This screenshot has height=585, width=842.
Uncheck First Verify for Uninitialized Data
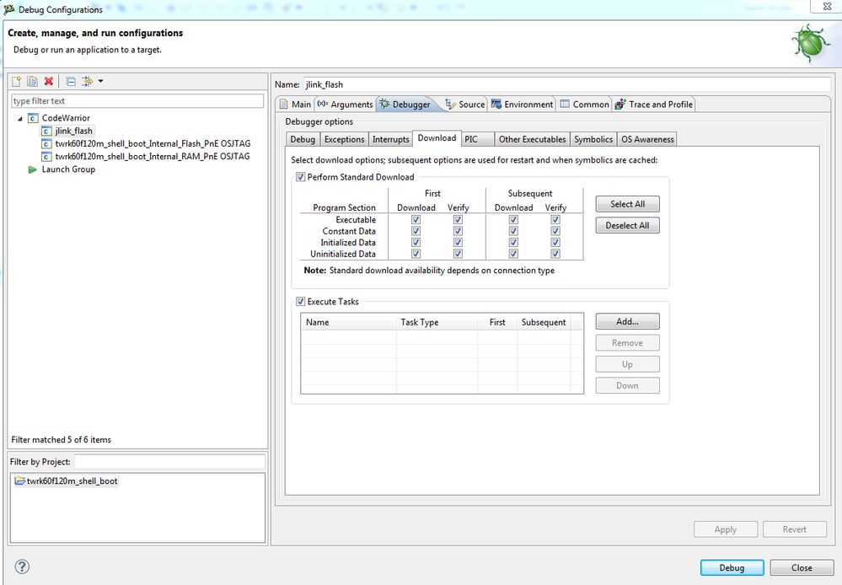click(x=458, y=254)
